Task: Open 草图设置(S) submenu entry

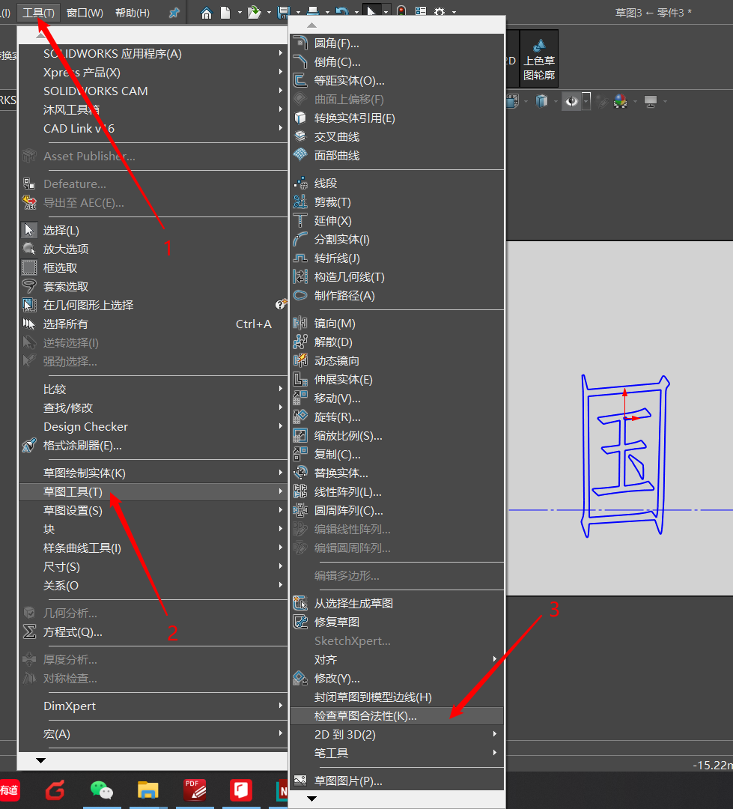Action: pyautogui.click(x=153, y=511)
